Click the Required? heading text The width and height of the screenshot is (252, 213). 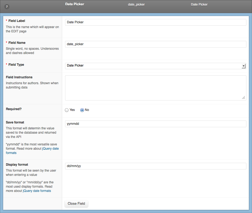(x=14, y=109)
